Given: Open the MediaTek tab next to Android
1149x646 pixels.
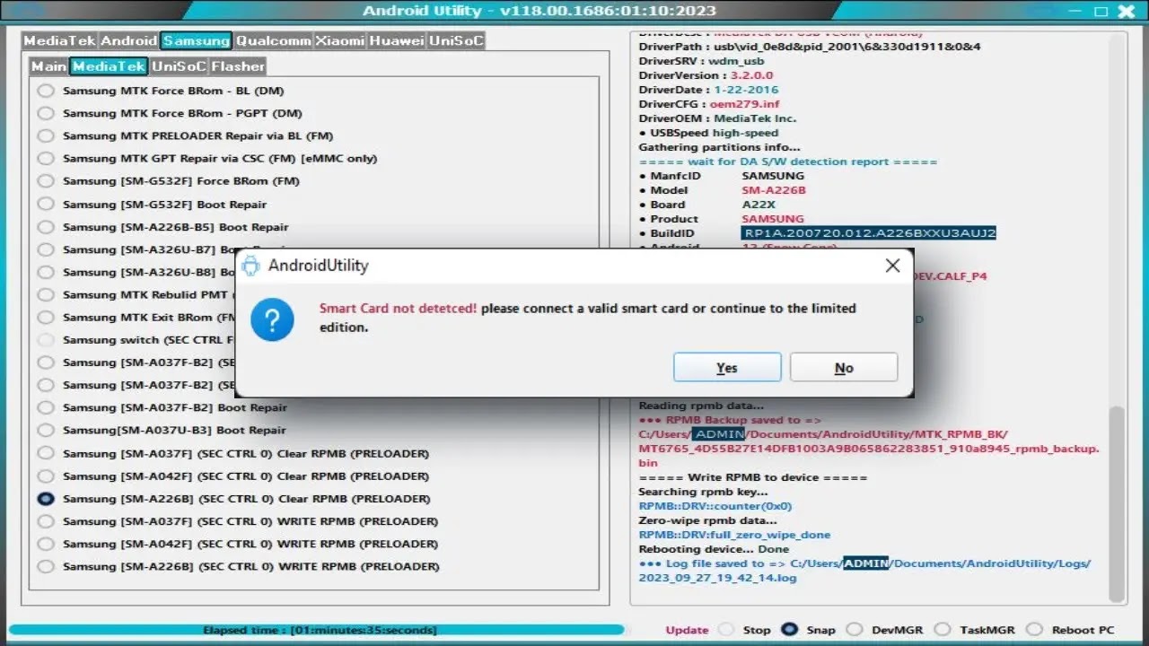Looking at the screenshot, I should [60, 40].
